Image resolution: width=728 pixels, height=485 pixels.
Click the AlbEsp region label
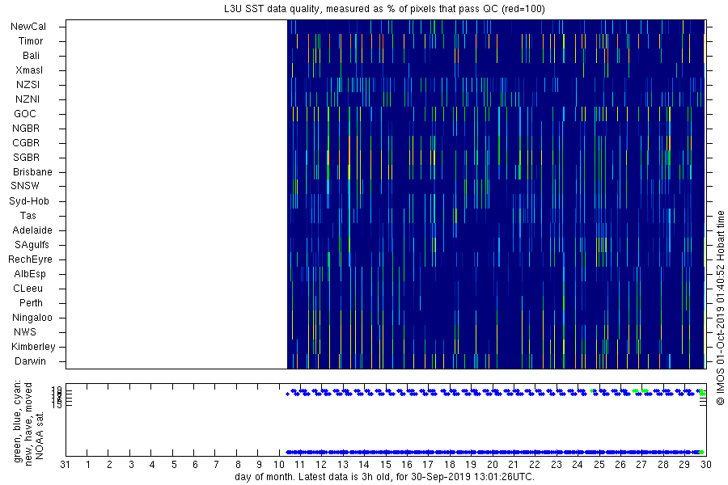(30, 273)
